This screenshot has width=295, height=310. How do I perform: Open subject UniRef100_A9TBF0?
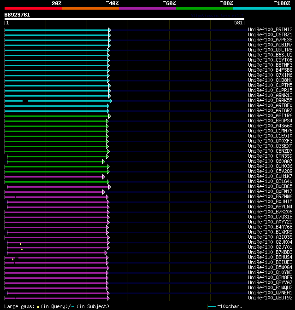pyautogui.click(x=270, y=106)
